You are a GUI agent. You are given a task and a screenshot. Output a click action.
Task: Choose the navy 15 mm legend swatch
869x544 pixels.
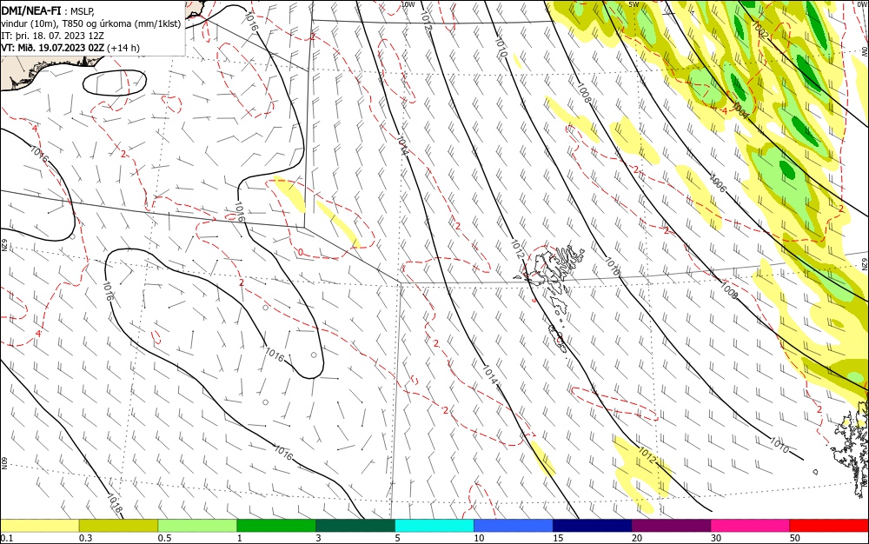(x=593, y=526)
